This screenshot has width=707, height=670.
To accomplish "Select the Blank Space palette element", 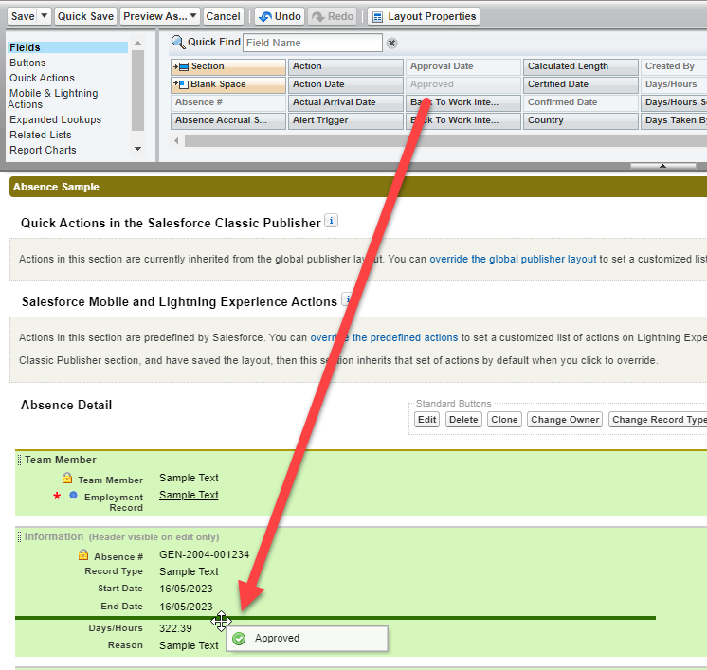I will (227, 85).
